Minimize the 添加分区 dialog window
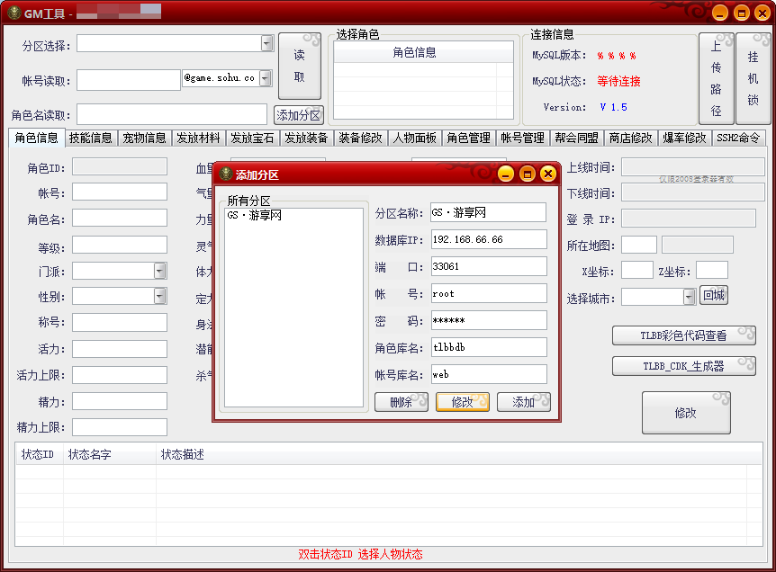 507,174
